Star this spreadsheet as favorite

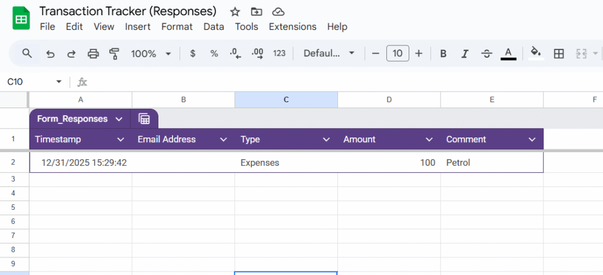click(x=235, y=12)
